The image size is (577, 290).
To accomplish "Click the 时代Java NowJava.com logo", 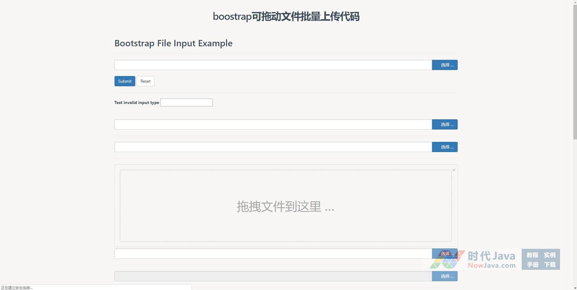I will pyautogui.click(x=472, y=259).
